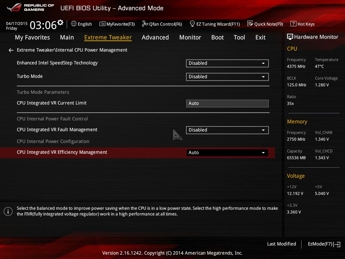The height and width of the screenshot is (259, 345).
Task: Click the +3.3V value 3.360 V
Action: point(294,212)
